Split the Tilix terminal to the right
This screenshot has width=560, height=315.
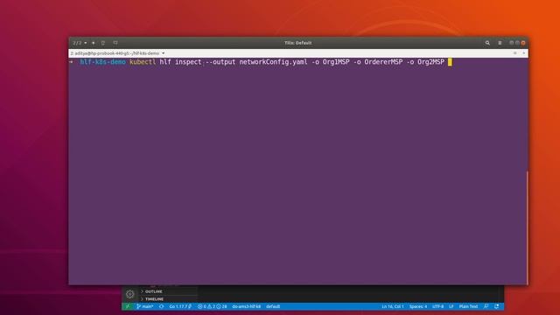click(x=103, y=43)
